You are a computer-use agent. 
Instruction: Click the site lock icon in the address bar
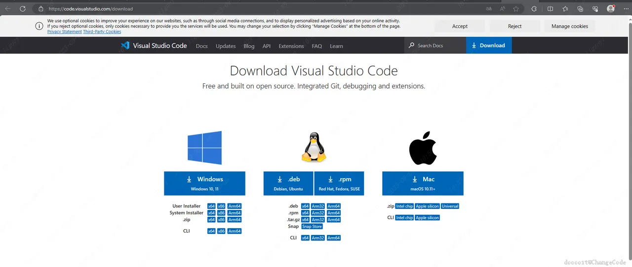pos(40,9)
